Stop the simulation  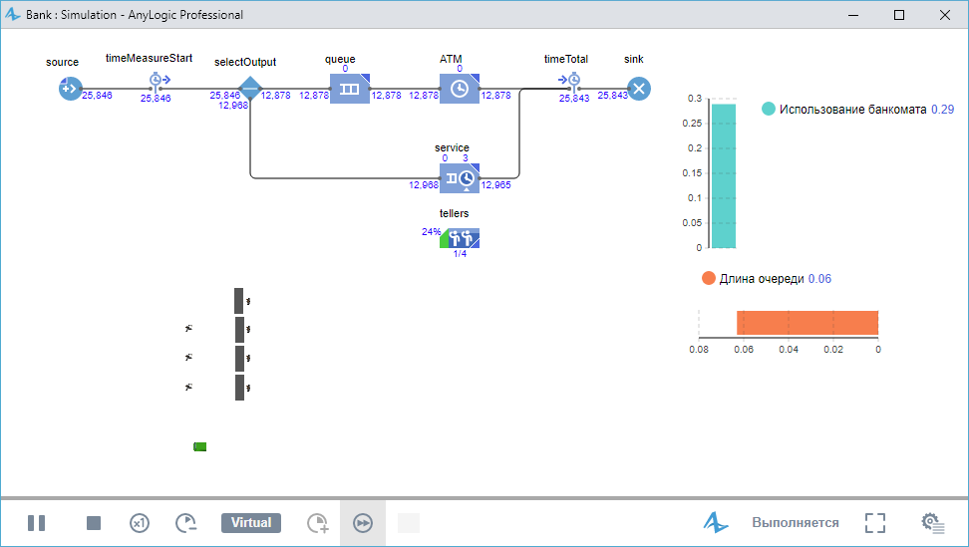[x=94, y=523]
